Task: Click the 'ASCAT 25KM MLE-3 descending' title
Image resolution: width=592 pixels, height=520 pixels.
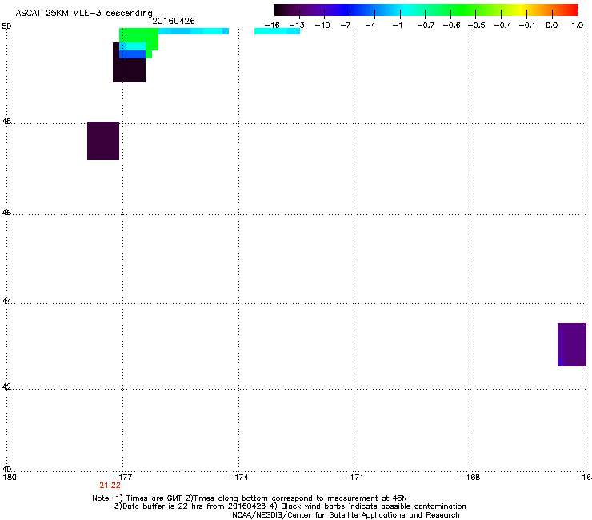Action: pos(84,14)
